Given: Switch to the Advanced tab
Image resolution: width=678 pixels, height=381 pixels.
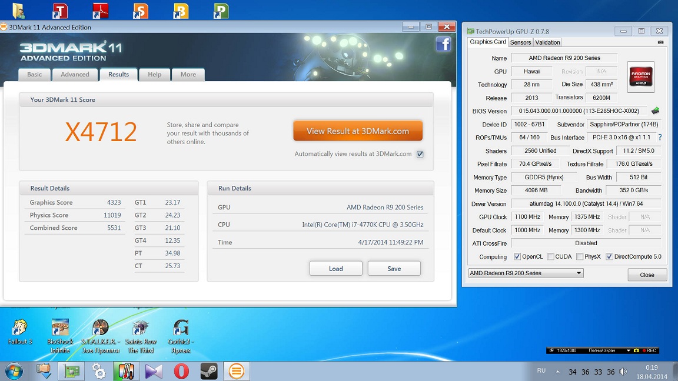Looking at the screenshot, I should click(x=75, y=74).
